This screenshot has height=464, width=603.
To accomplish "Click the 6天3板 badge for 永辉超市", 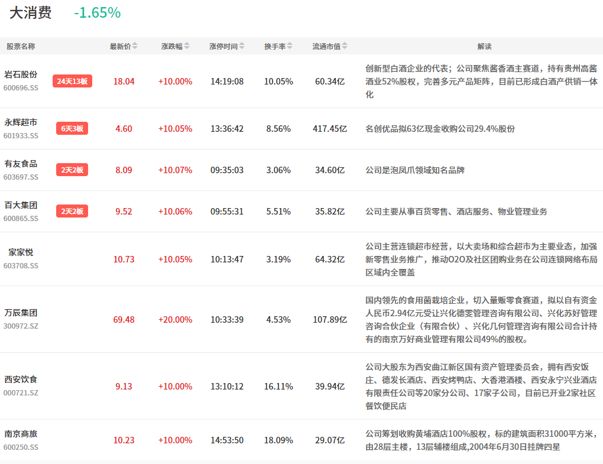I will point(72,128).
